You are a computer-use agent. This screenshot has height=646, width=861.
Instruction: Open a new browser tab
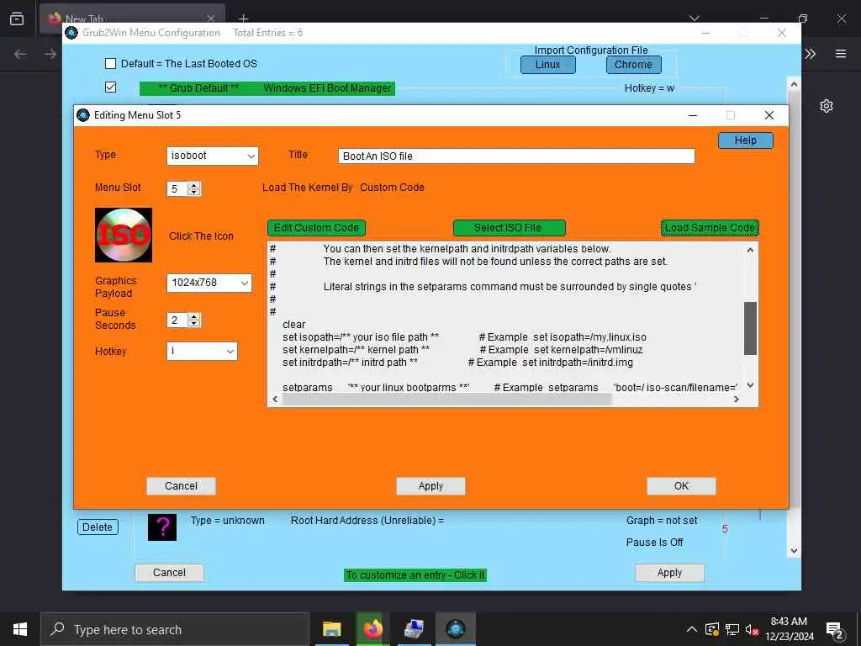(x=243, y=19)
